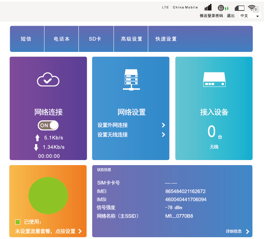The image size is (265, 239).
Task: Toggle the 网络连接 ON switch off
Action: pos(48,125)
